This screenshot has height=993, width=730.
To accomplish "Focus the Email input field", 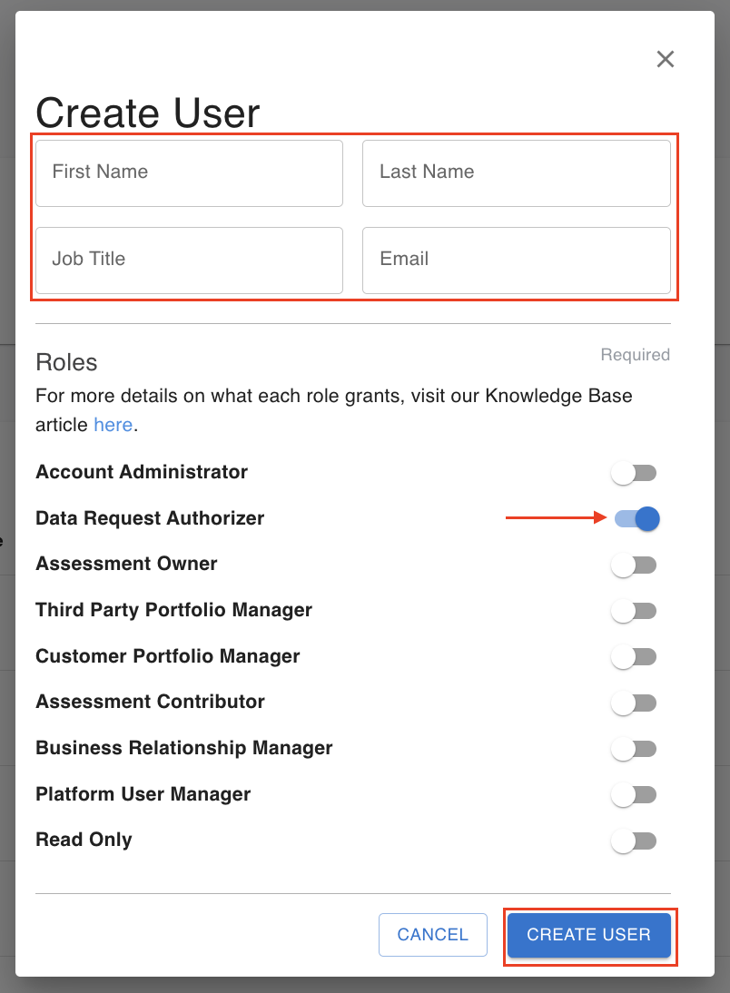I will point(517,260).
